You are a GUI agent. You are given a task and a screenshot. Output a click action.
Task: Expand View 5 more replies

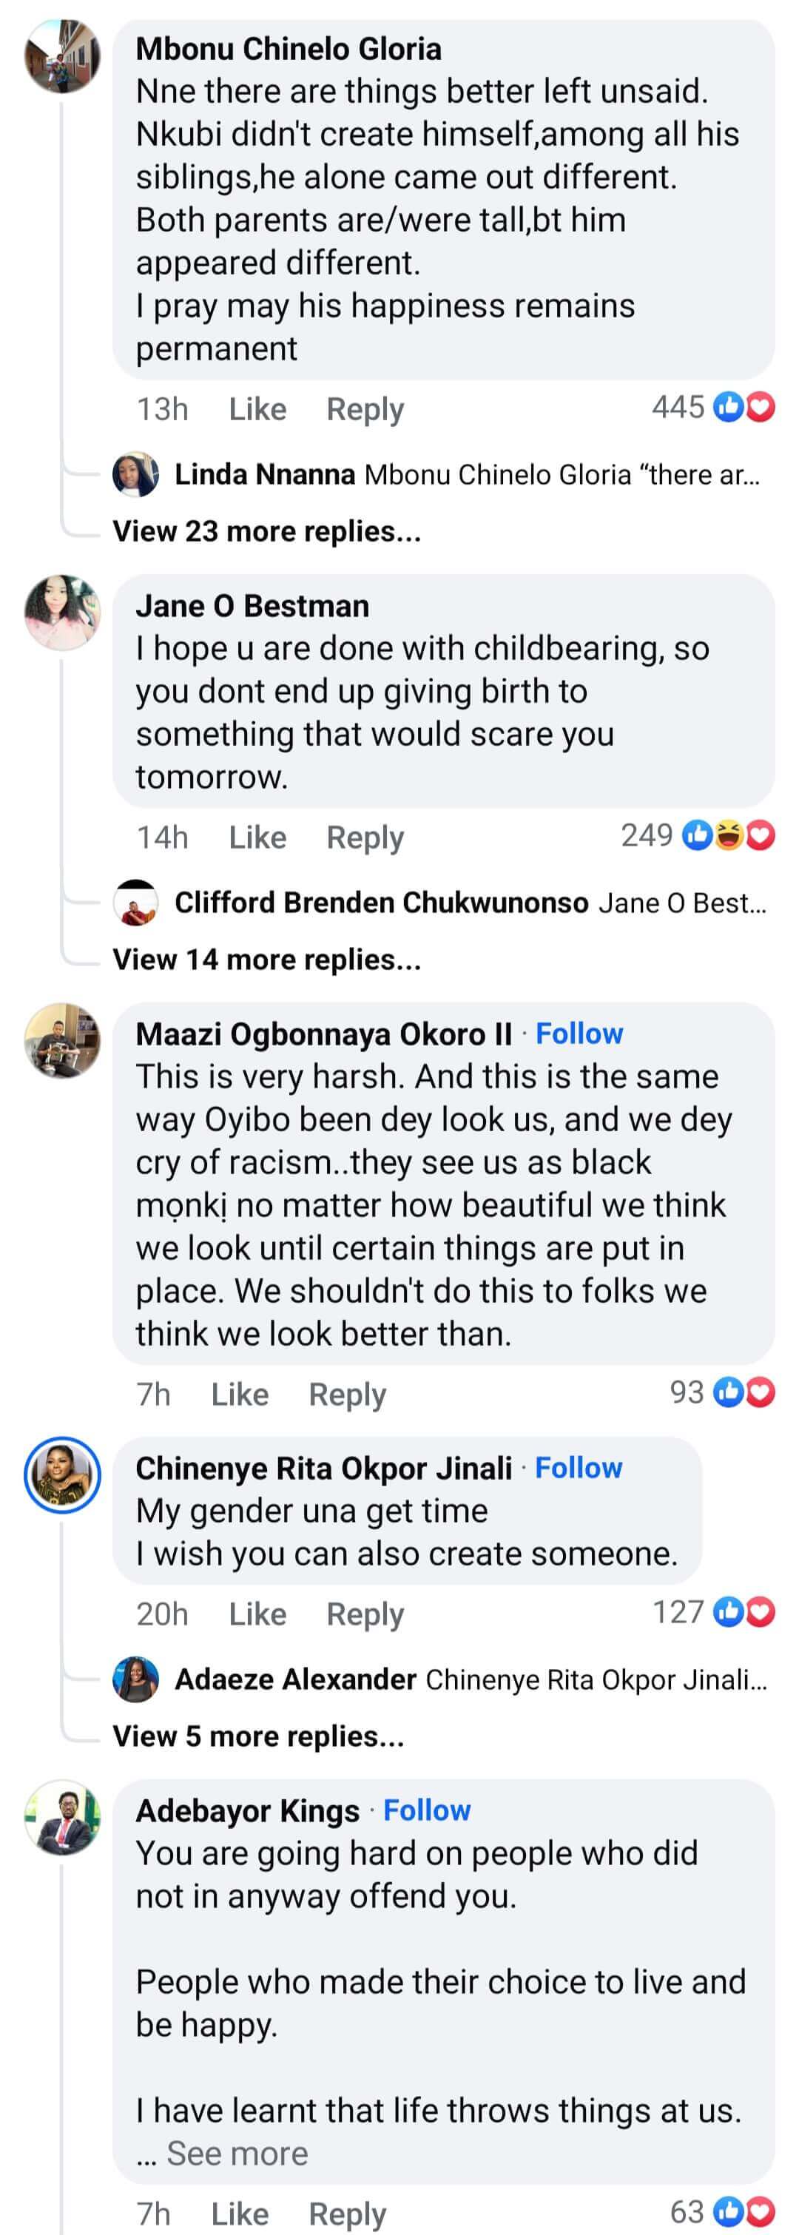(x=257, y=1736)
